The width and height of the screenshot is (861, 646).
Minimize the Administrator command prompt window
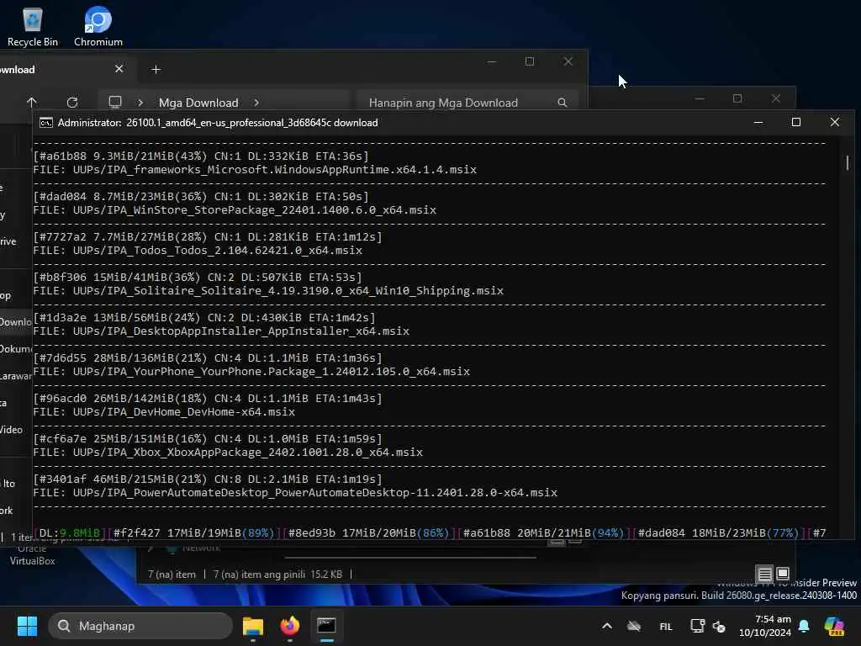click(758, 123)
